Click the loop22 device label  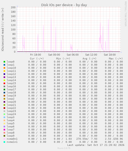pyautogui.click(x=11, y=108)
